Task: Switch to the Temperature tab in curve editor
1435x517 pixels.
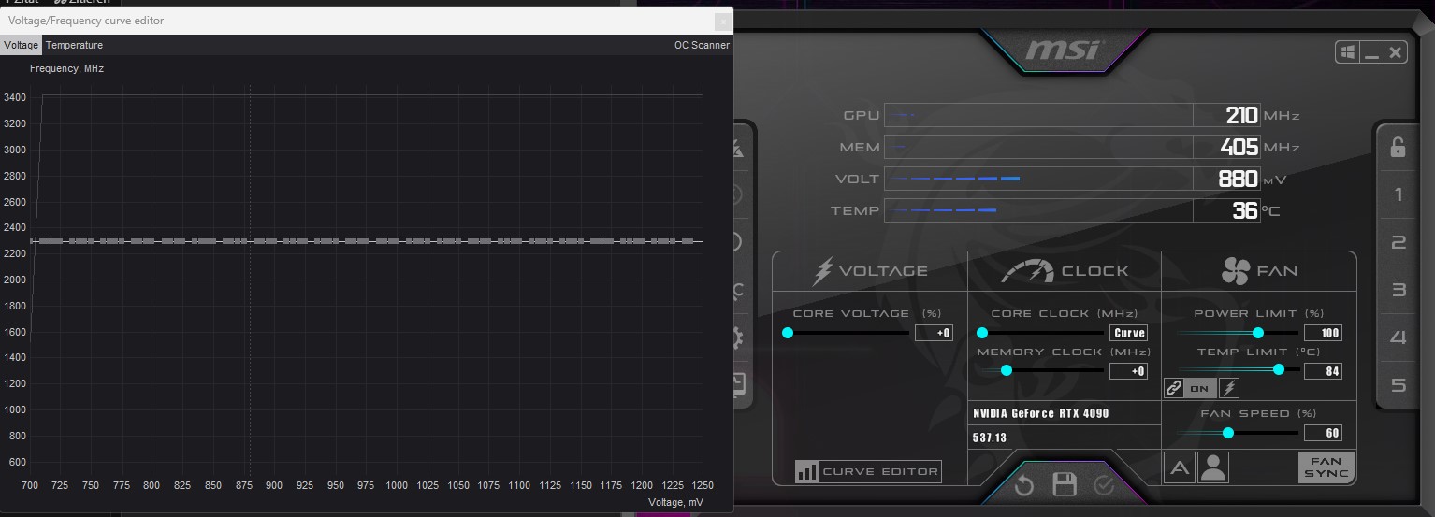Action: point(74,45)
